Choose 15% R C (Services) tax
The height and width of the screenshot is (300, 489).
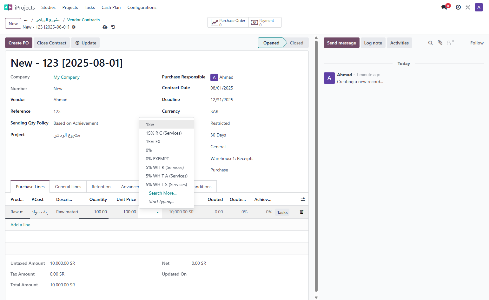coord(167,133)
